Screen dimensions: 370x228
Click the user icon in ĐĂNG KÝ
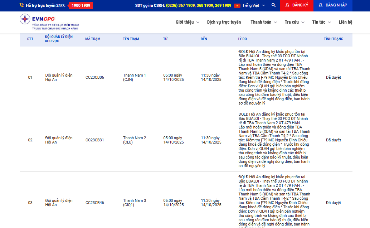click(287, 5)
